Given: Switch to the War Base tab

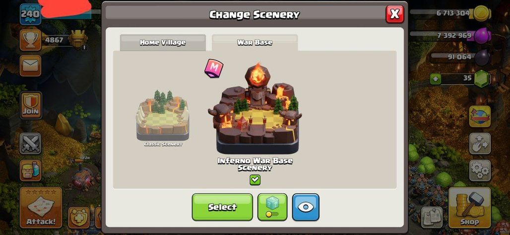Looking at the screenshot, I should (255, 43).
